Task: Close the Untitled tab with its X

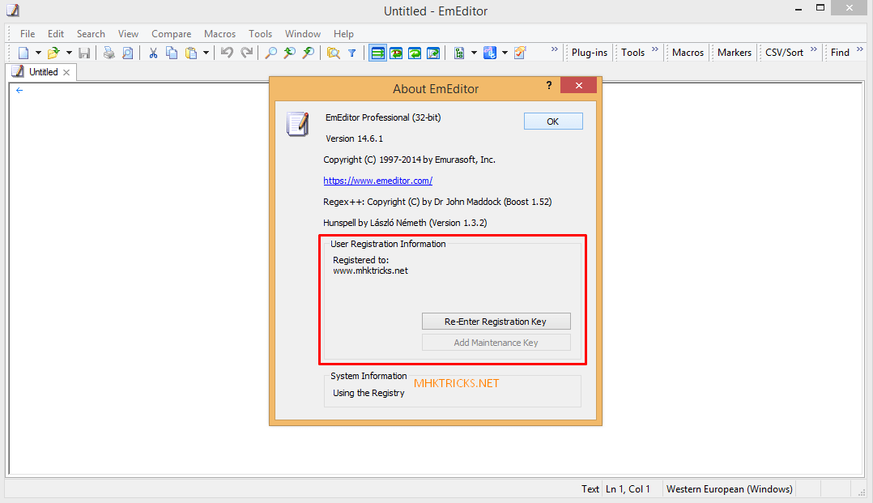Action: 66,72
